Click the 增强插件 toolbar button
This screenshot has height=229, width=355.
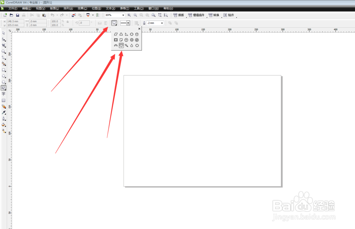[196, 15]
